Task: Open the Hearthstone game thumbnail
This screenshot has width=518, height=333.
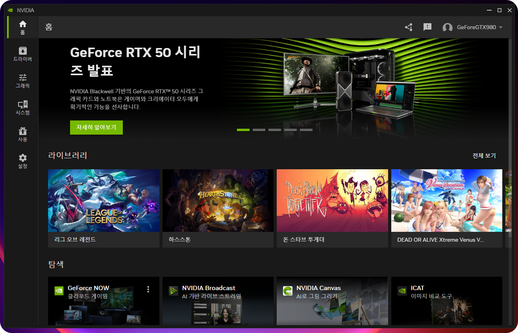Action: [218, 200]
